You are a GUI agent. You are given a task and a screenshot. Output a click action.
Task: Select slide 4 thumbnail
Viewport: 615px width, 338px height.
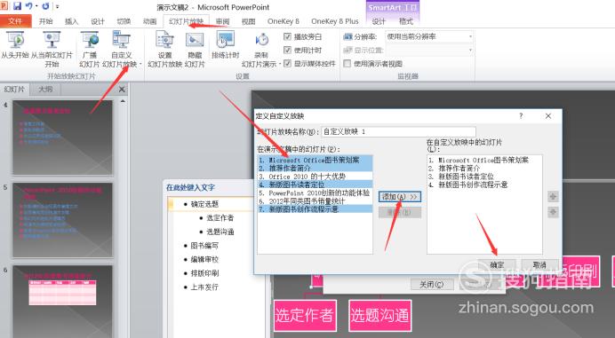click(63, 138)
